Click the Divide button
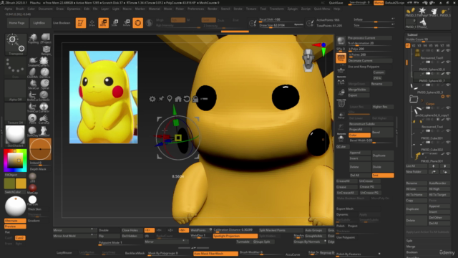458x258 pixels. 383,167
